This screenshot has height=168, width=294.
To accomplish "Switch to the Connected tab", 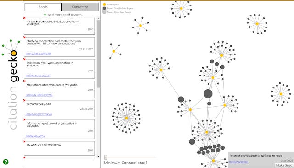I will (x=80, y=7).
